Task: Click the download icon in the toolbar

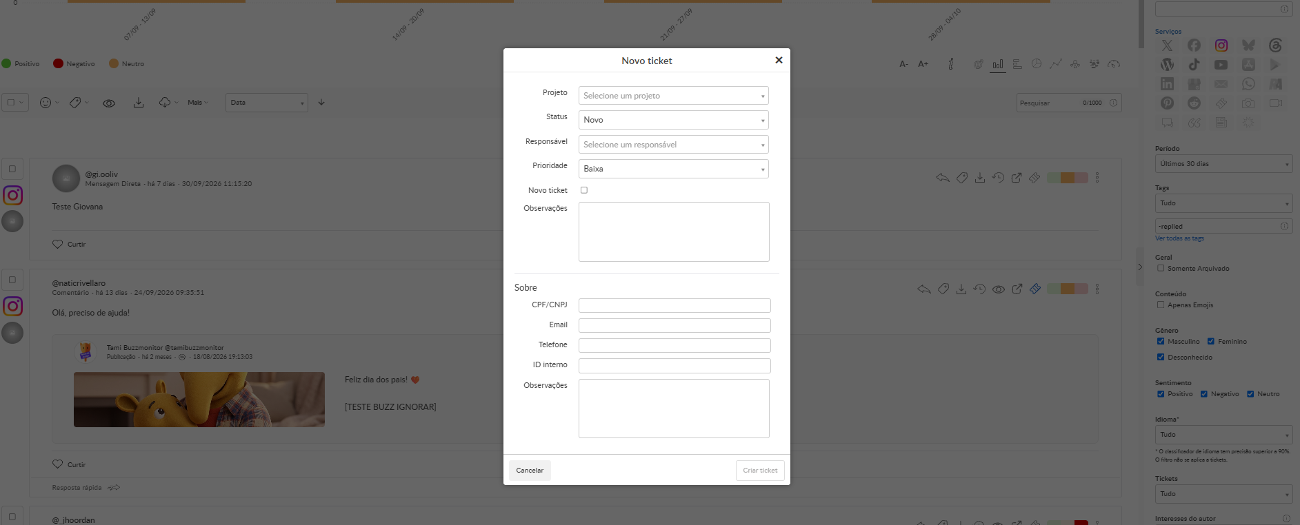Action: click(x=139, y=103)
